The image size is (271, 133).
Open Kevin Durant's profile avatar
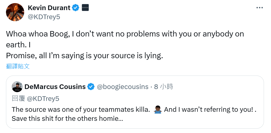[x=15, y=12]
